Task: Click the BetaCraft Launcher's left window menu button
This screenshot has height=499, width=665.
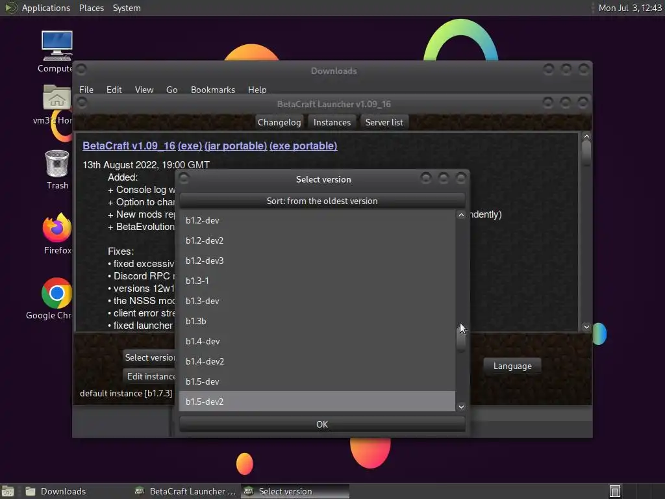Action: (x=82, y=102)
